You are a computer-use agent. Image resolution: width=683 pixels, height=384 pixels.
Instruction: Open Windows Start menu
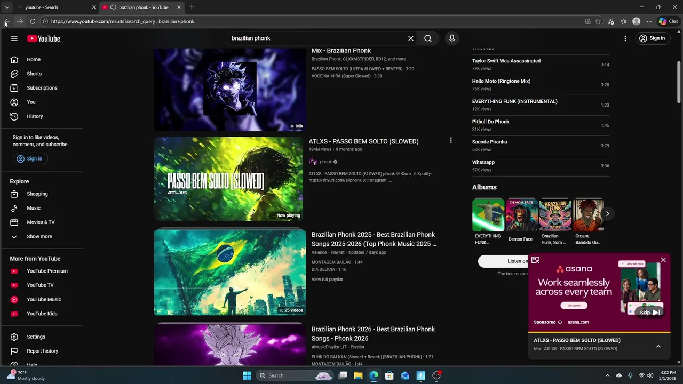pyautogui.click(x=247, y=375)
